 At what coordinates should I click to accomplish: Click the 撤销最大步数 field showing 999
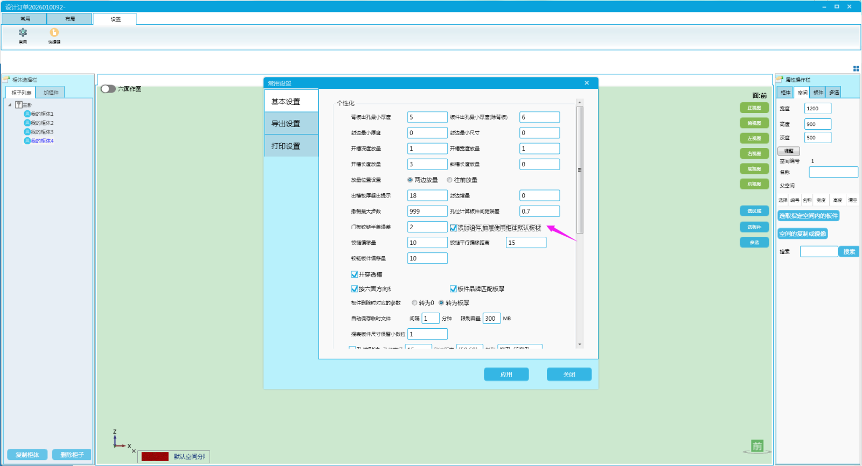(x=427, y=211)
